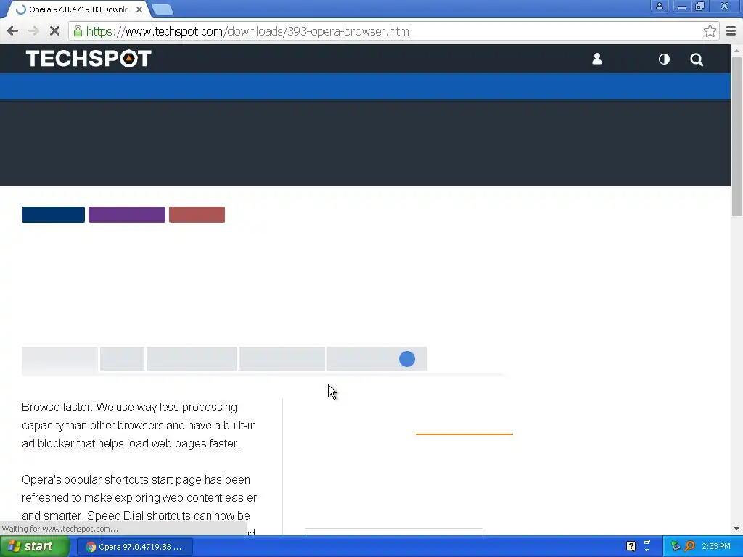
Task: Click the greyed-out forward arrow
Action: (x=33, y=31)
